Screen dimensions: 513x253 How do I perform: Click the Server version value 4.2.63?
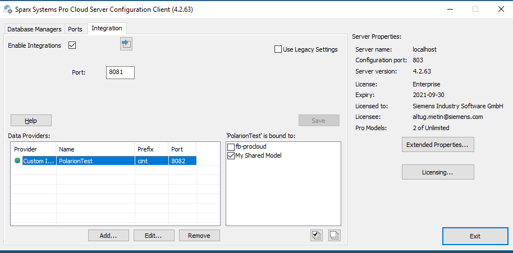click(x=423, y=71)
